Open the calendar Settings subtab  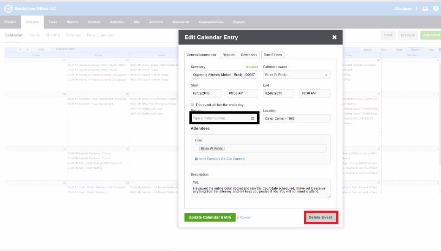click(73, 35)
